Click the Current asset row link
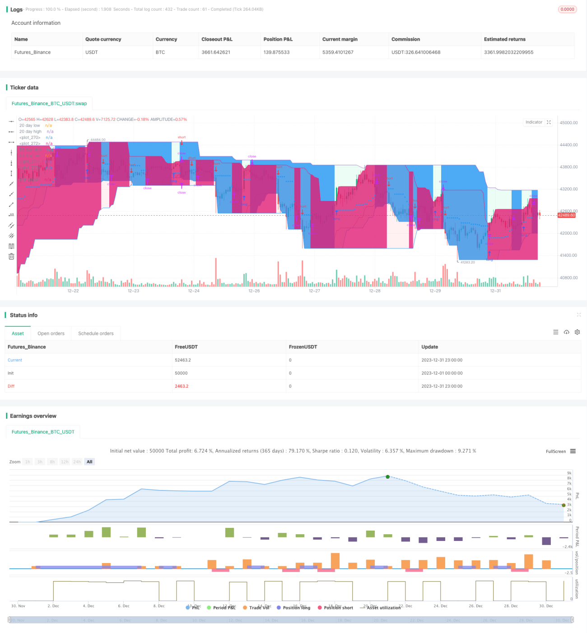 15,360
